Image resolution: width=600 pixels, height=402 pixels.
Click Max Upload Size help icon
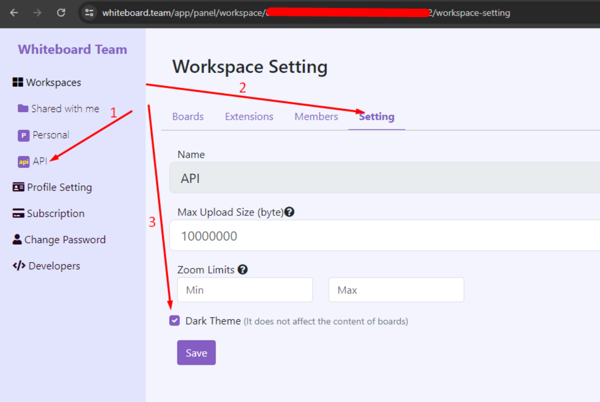pos(289,212)
